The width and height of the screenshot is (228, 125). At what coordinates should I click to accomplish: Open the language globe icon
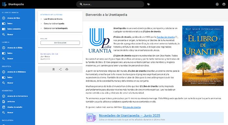(217, 4)
